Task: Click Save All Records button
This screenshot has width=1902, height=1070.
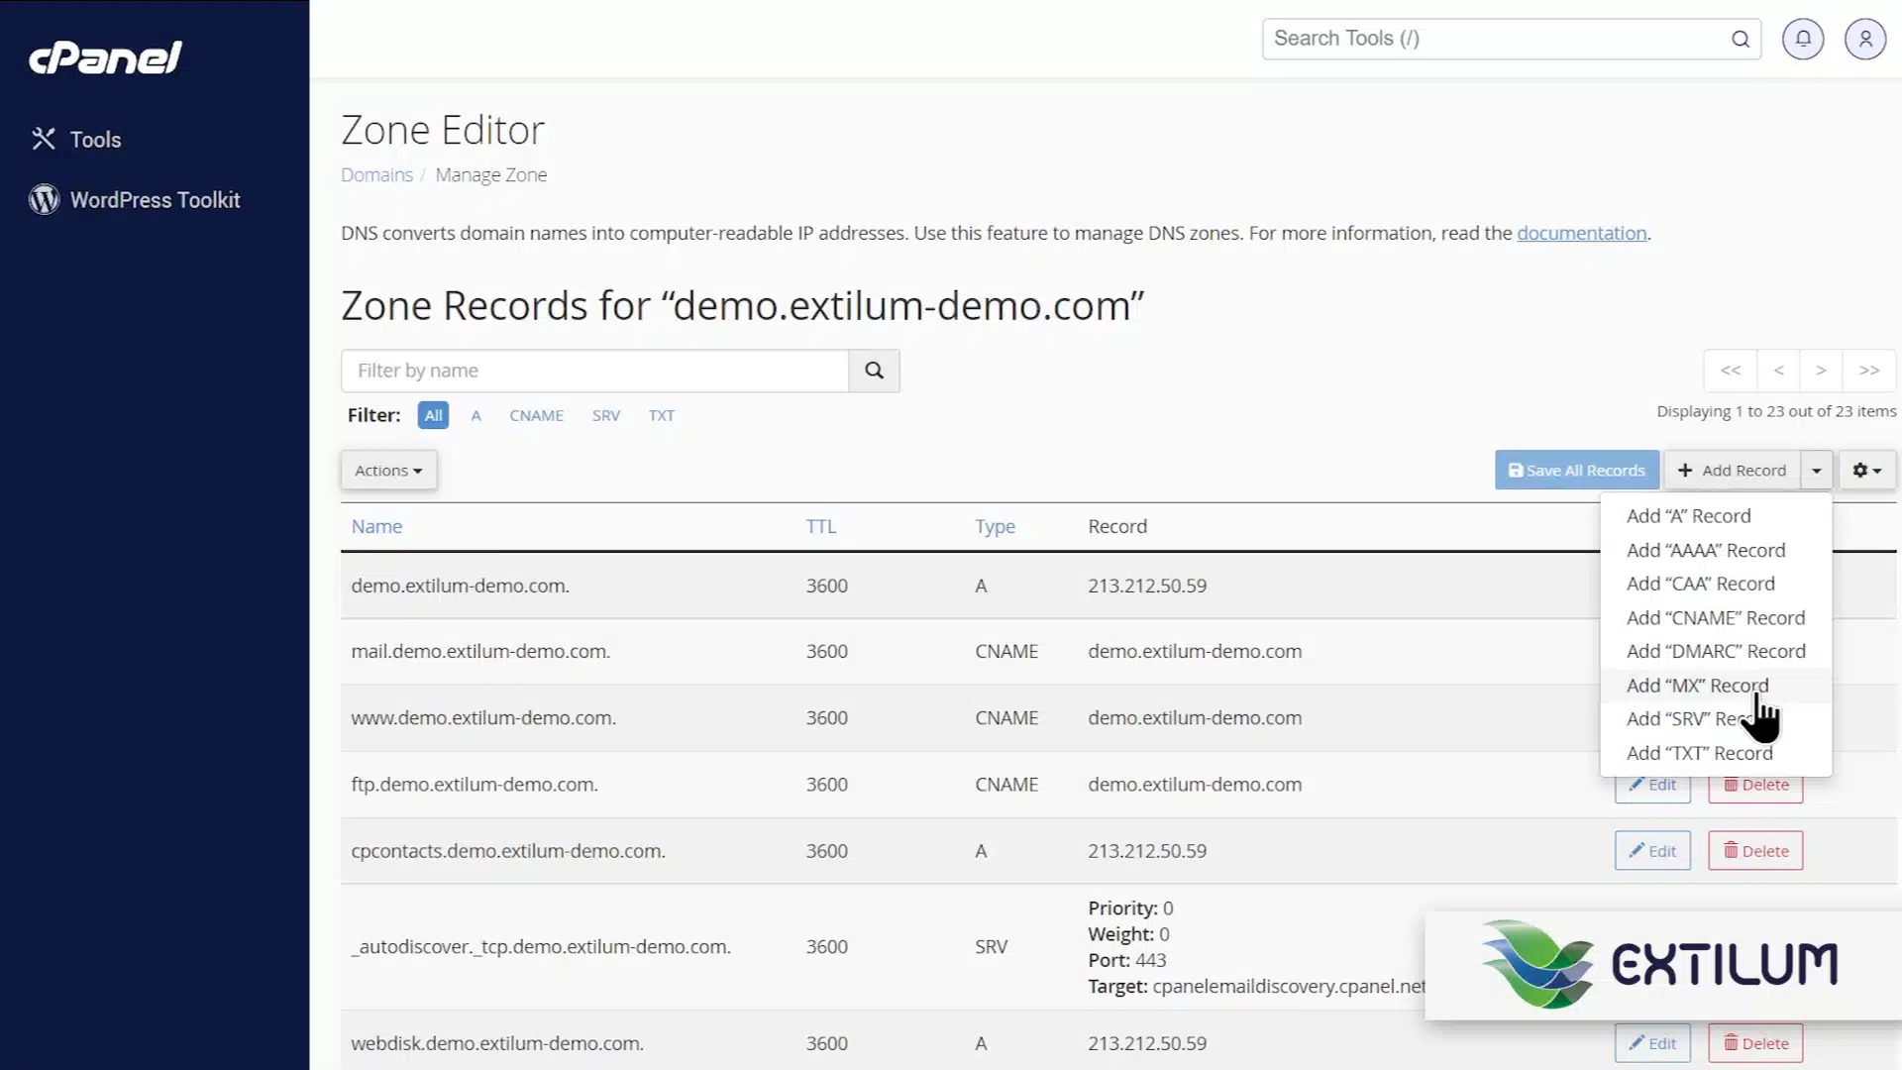Action: pos(1577,471)
